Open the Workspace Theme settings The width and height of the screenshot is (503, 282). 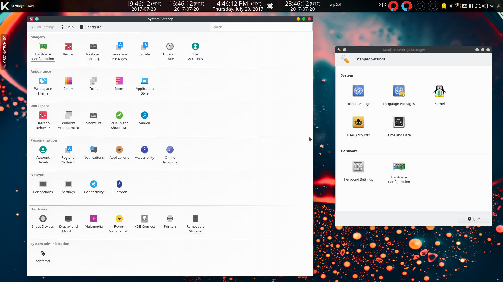(43, 86)
